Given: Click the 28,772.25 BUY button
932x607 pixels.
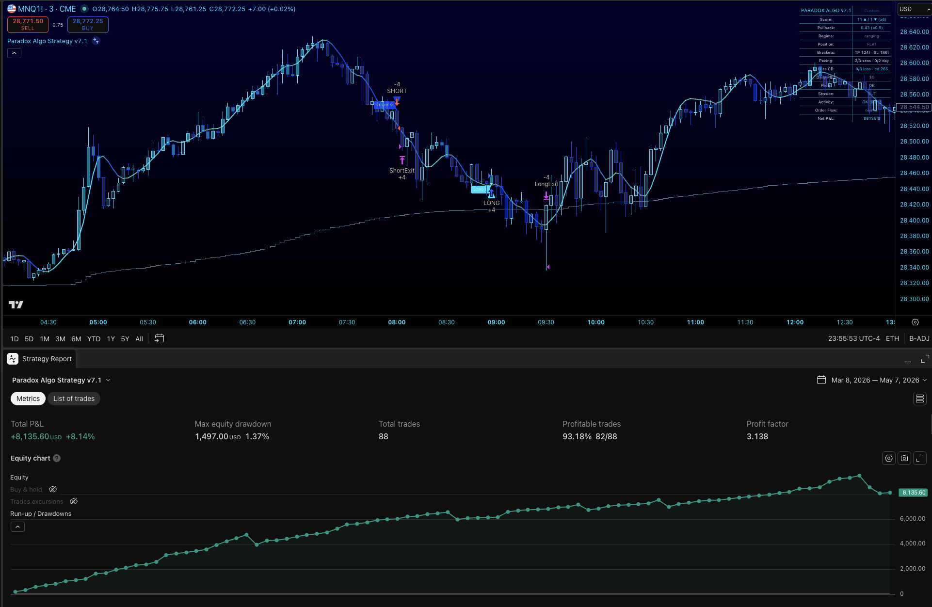Looking at the screenshot, I should point(88,24).
